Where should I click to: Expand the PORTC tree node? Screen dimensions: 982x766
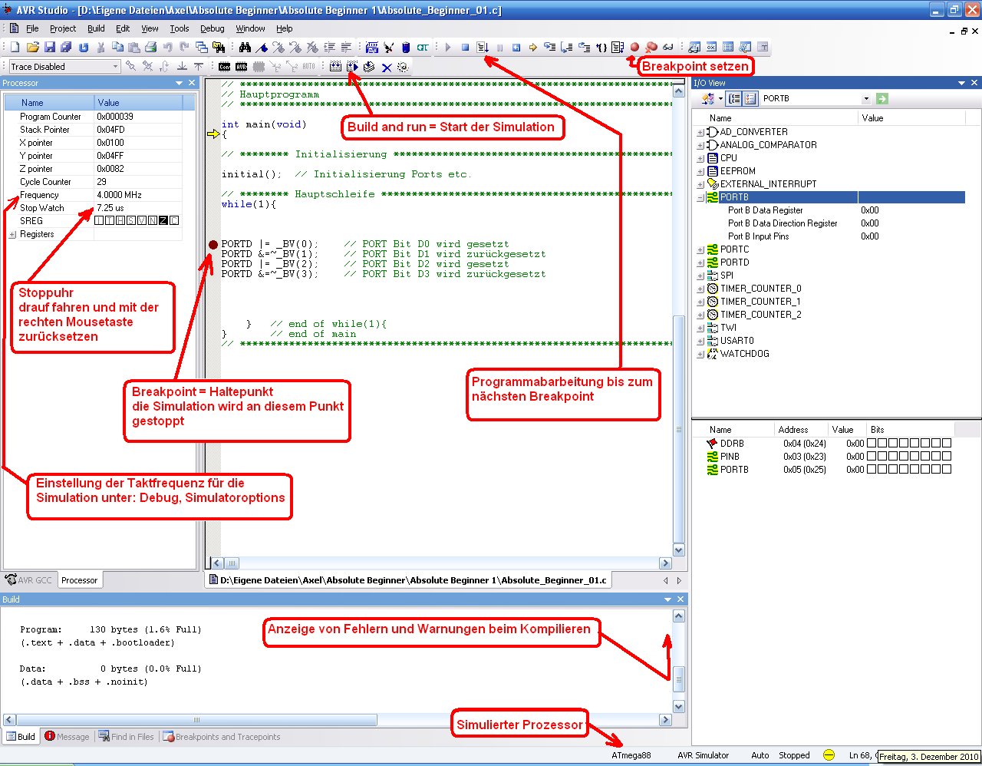coord(700,249)
